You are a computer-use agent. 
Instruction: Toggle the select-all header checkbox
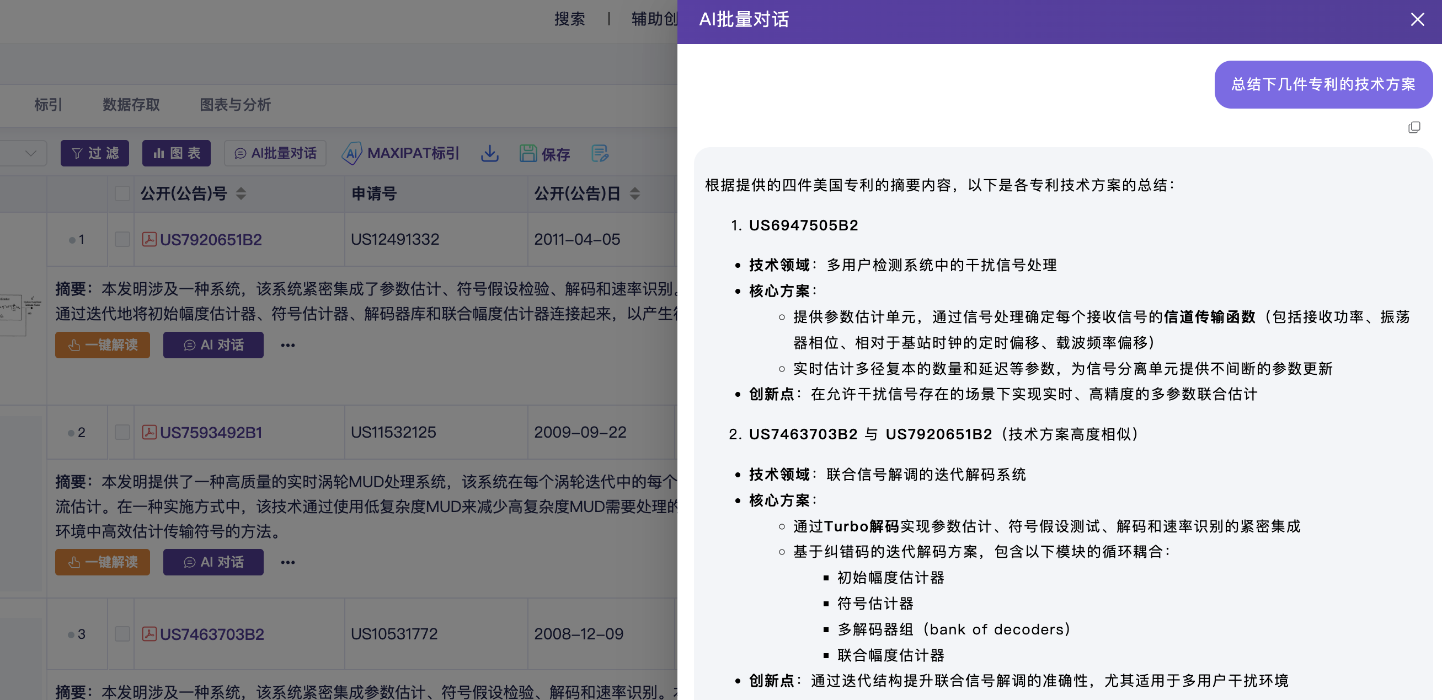[122, 193]
